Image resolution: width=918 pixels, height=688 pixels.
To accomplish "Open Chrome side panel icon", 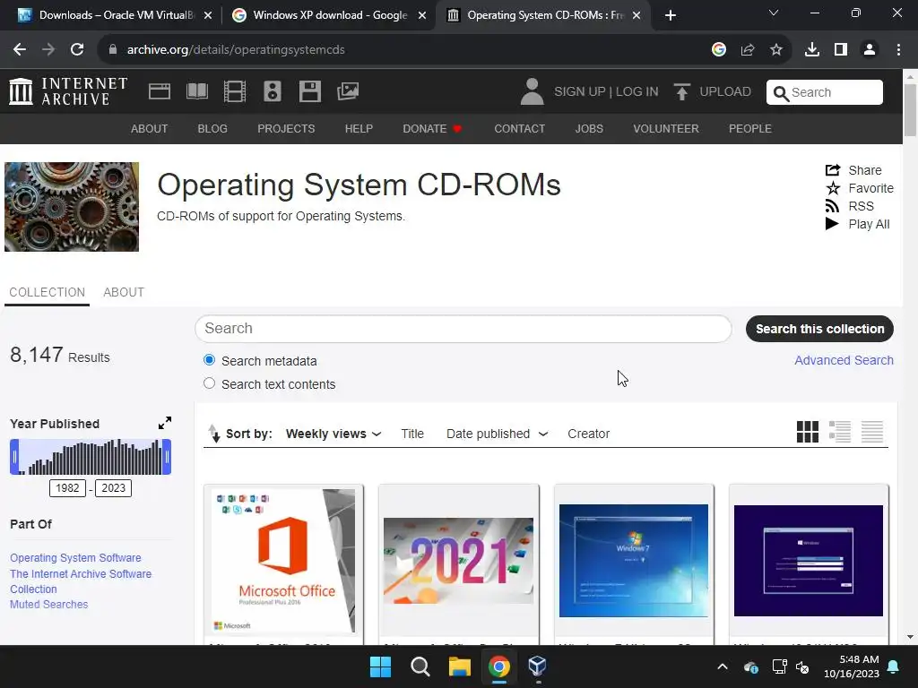I will (841, 50).
